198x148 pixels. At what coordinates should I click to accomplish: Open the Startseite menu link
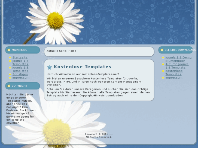(x=20, y=58)
